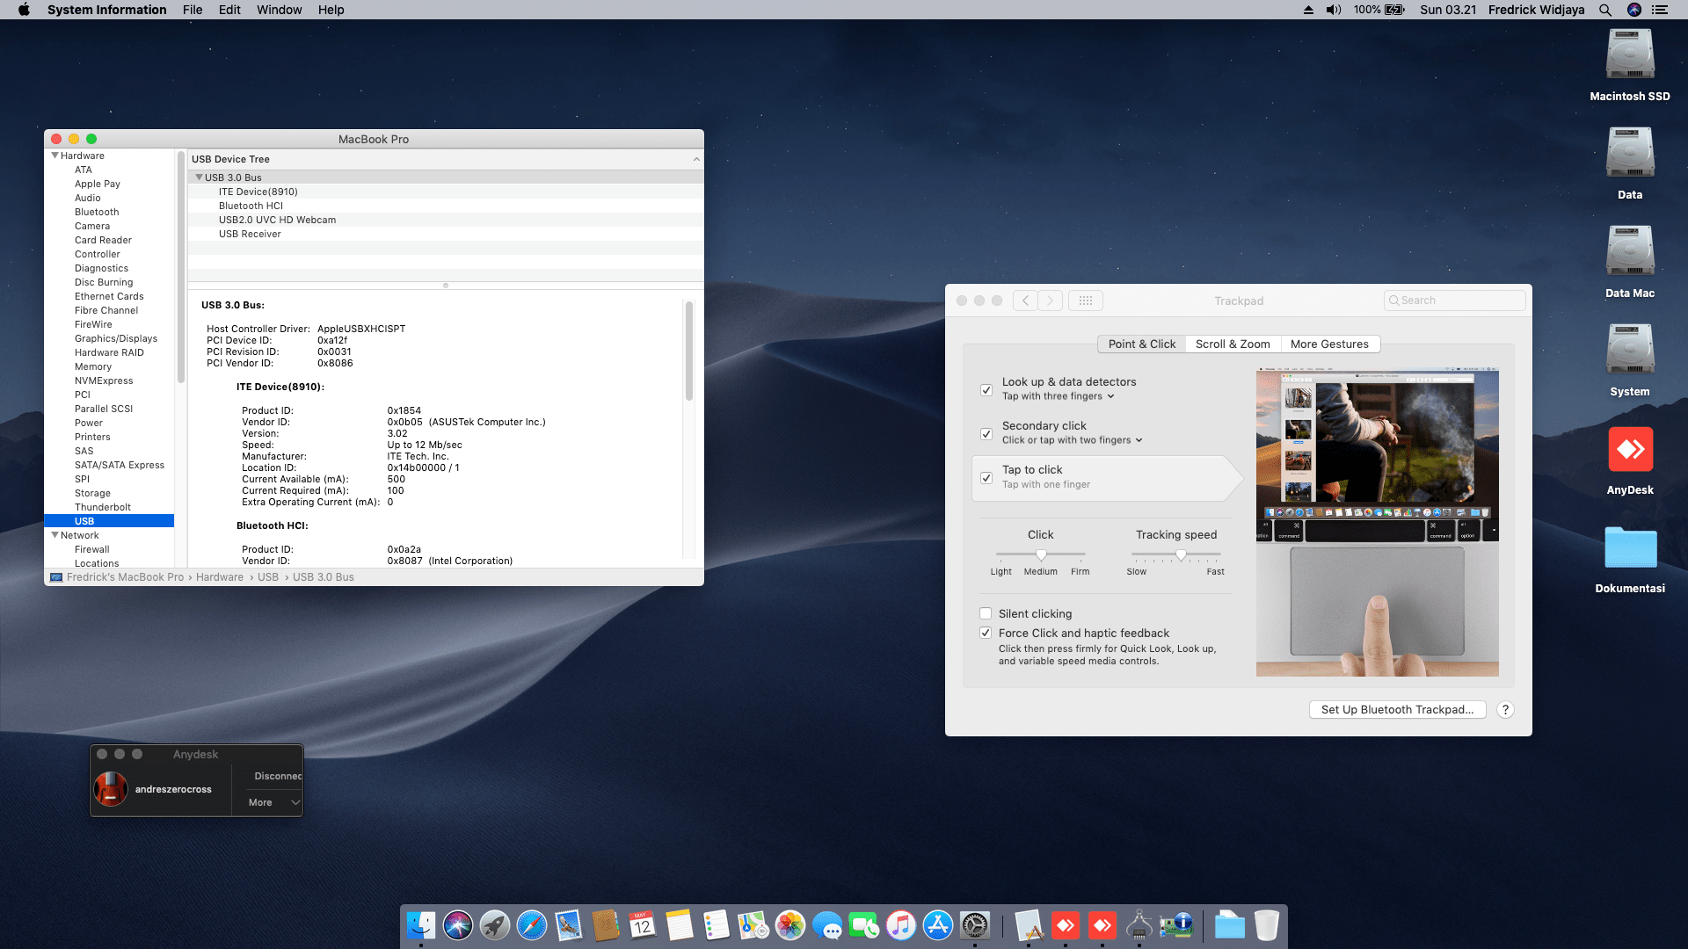Image resolution: width=1688 pixels, height=949 pixels.
Task: Switch to the Scroll & Zoom tab
Action: click(1233, 344)
